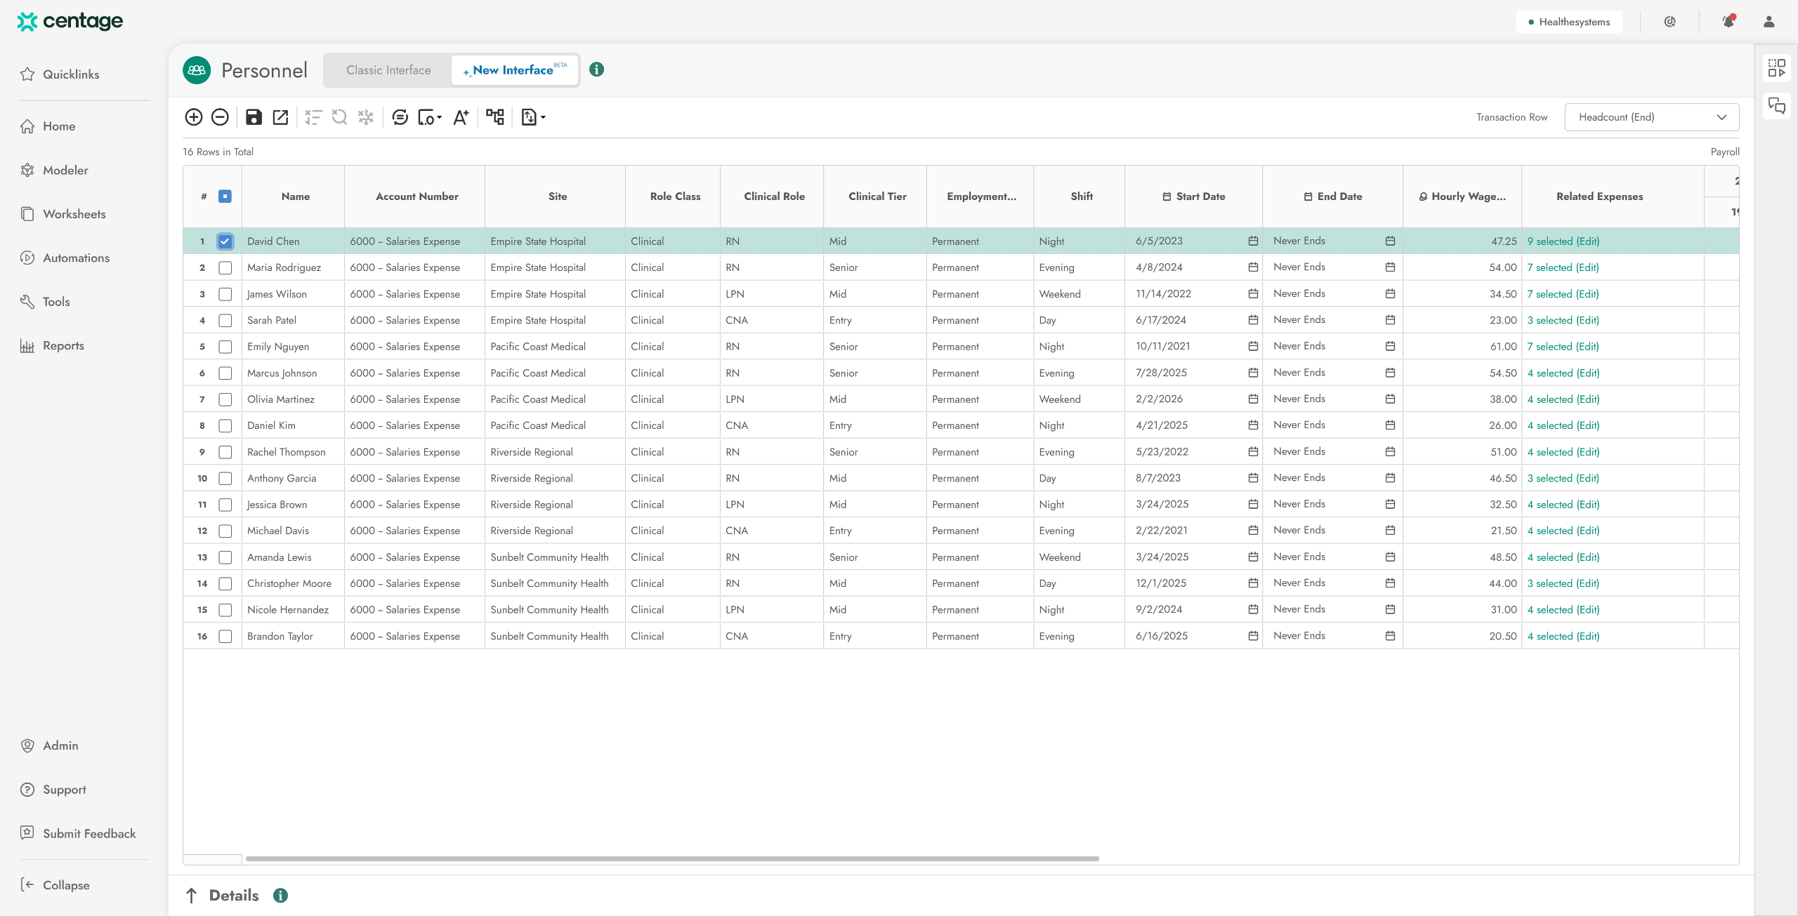
Task: Check Olivia Martinez's row checkbox
Action: [x=225, y=399]
